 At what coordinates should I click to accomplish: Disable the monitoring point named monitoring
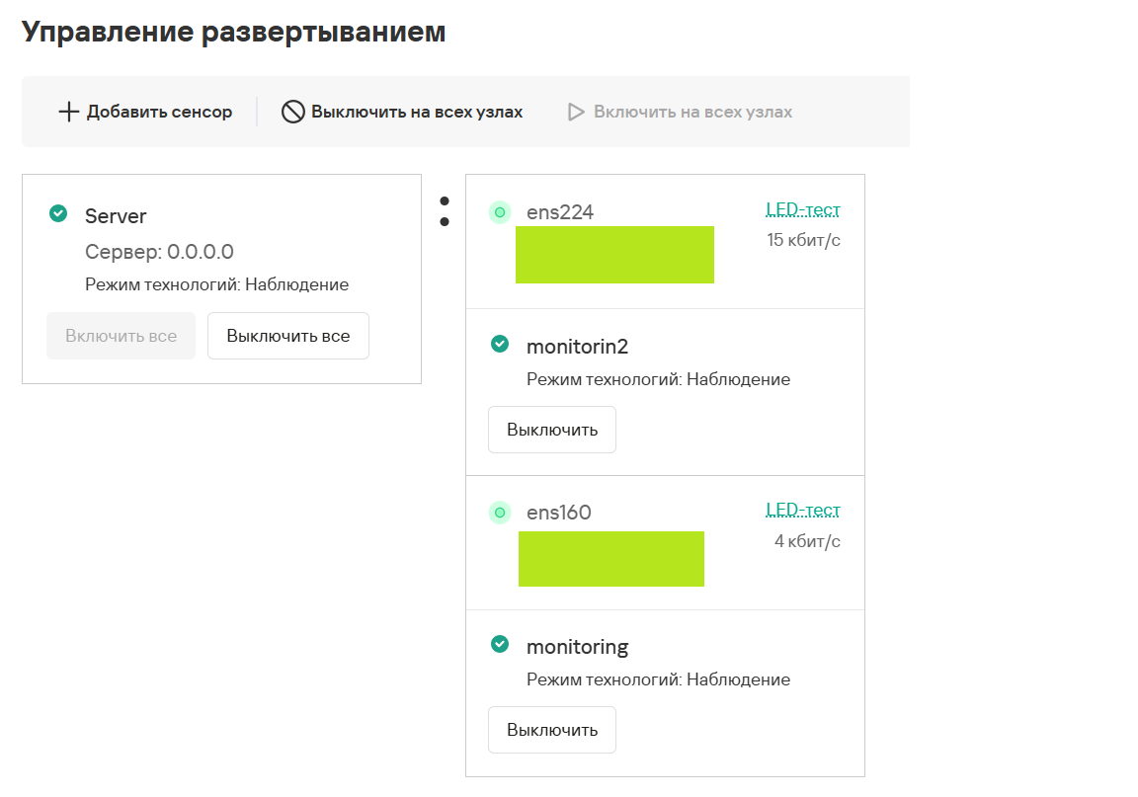coord(551,730)
